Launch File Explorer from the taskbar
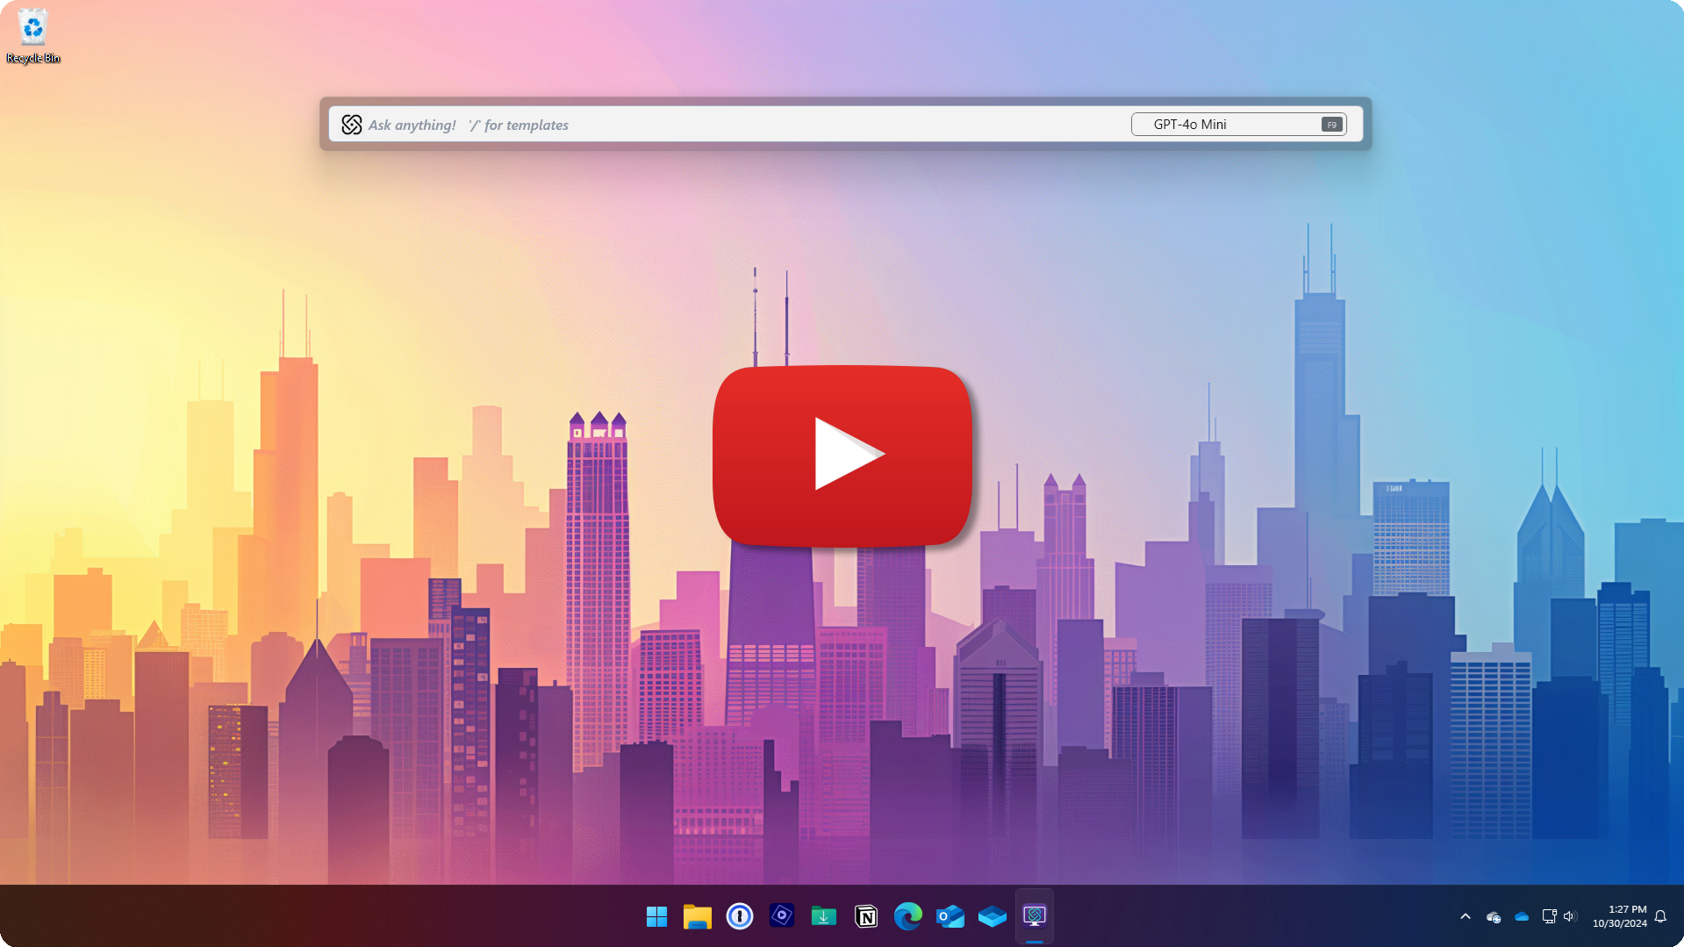 [x=698, y=916]
